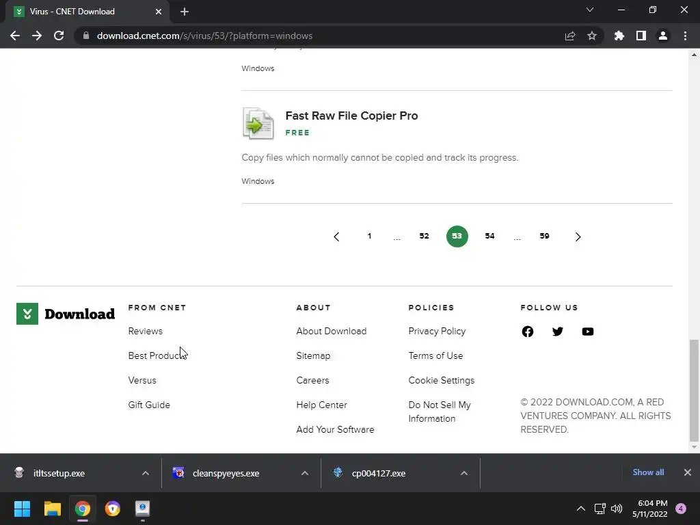The width and height of the screenshot is (700, 525).
Task: Open the Gift Guide footer link
Action: click(x=149, y=405)
